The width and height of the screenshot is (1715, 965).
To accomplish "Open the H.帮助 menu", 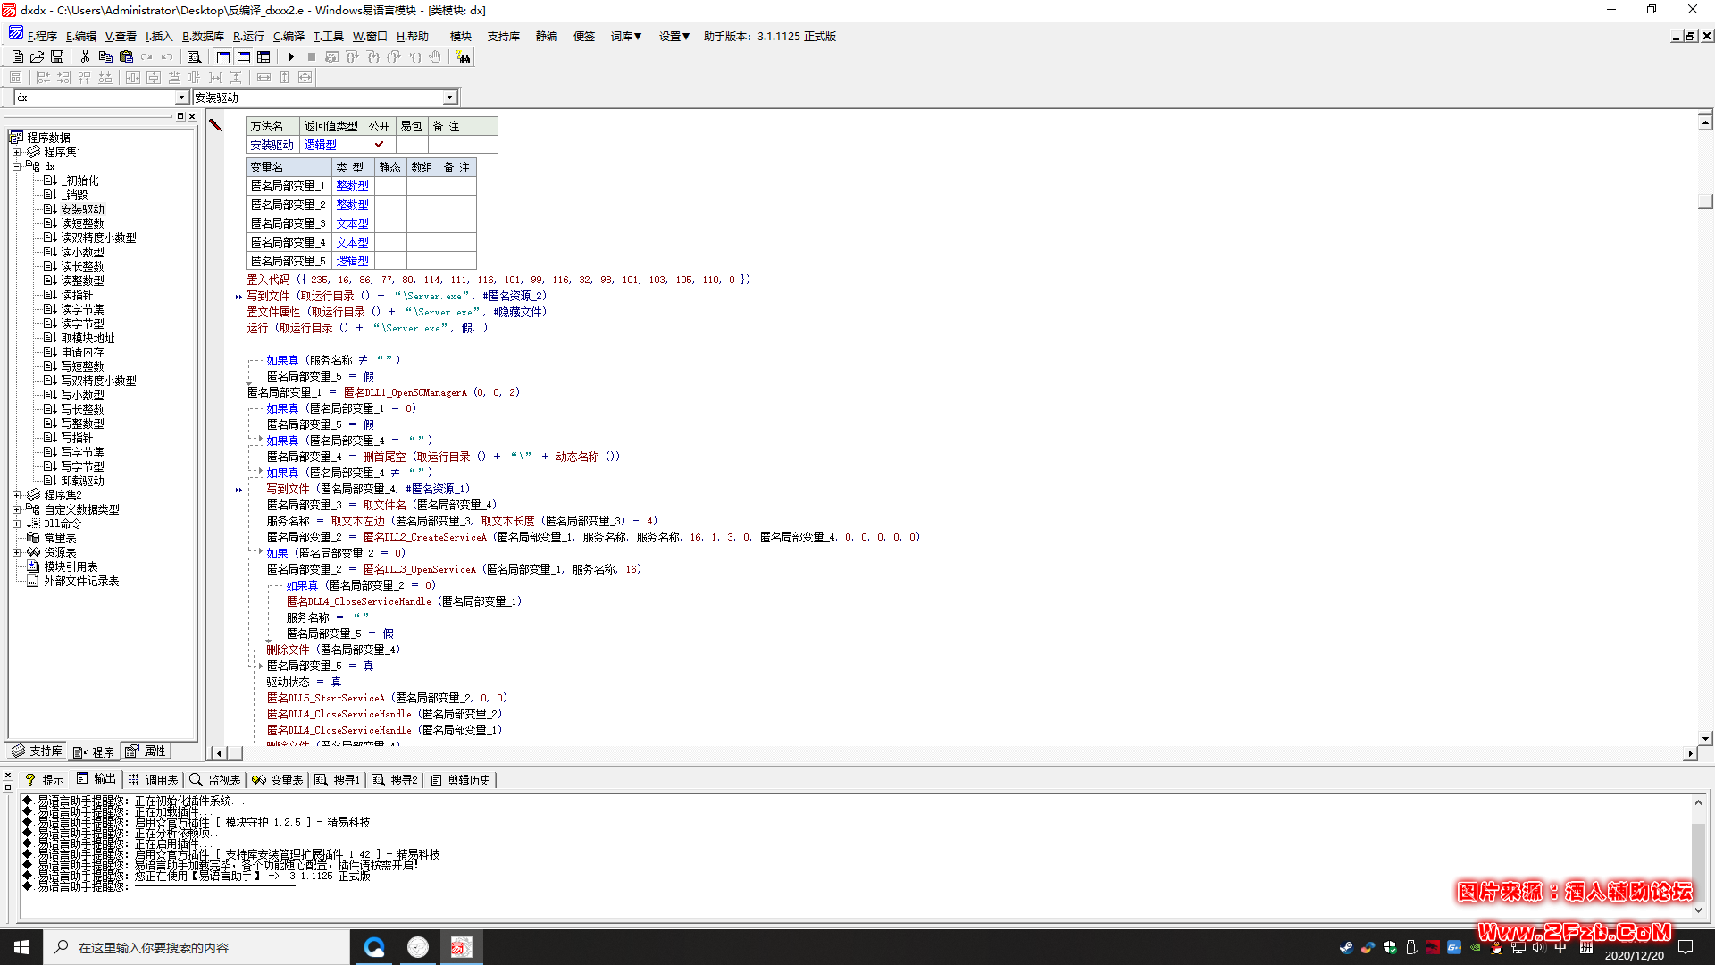I will tap(412, 37).
